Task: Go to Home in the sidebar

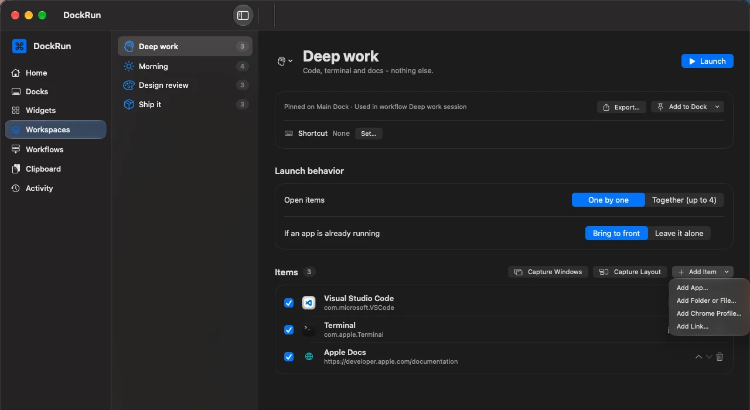Action: point(56,73)
